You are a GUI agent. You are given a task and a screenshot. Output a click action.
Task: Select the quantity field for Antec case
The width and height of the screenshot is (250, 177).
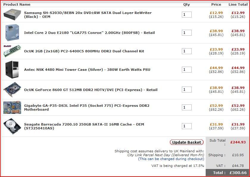click(x=187, y=70)
